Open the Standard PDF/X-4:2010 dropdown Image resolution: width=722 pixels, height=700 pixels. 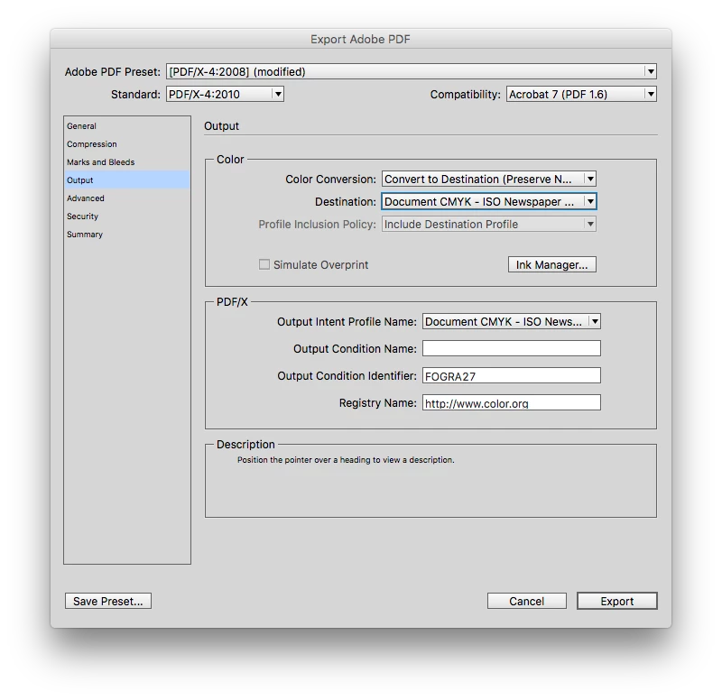[x=225, y=95]
